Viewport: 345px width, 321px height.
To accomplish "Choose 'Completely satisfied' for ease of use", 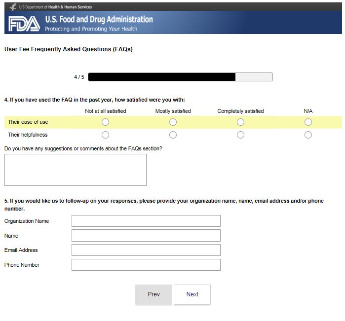I will coord(240,122).
